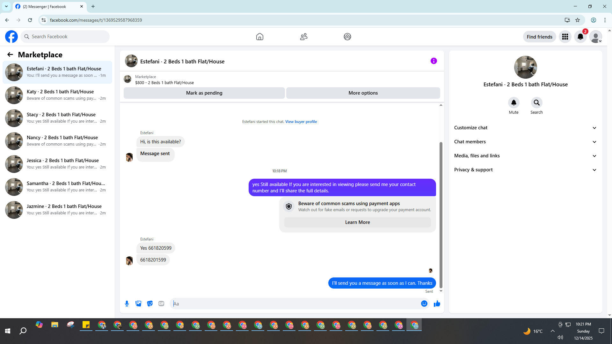Click the sticker picker icon
Viewport: 612px width, 344px height.
(x=150, y=304)
